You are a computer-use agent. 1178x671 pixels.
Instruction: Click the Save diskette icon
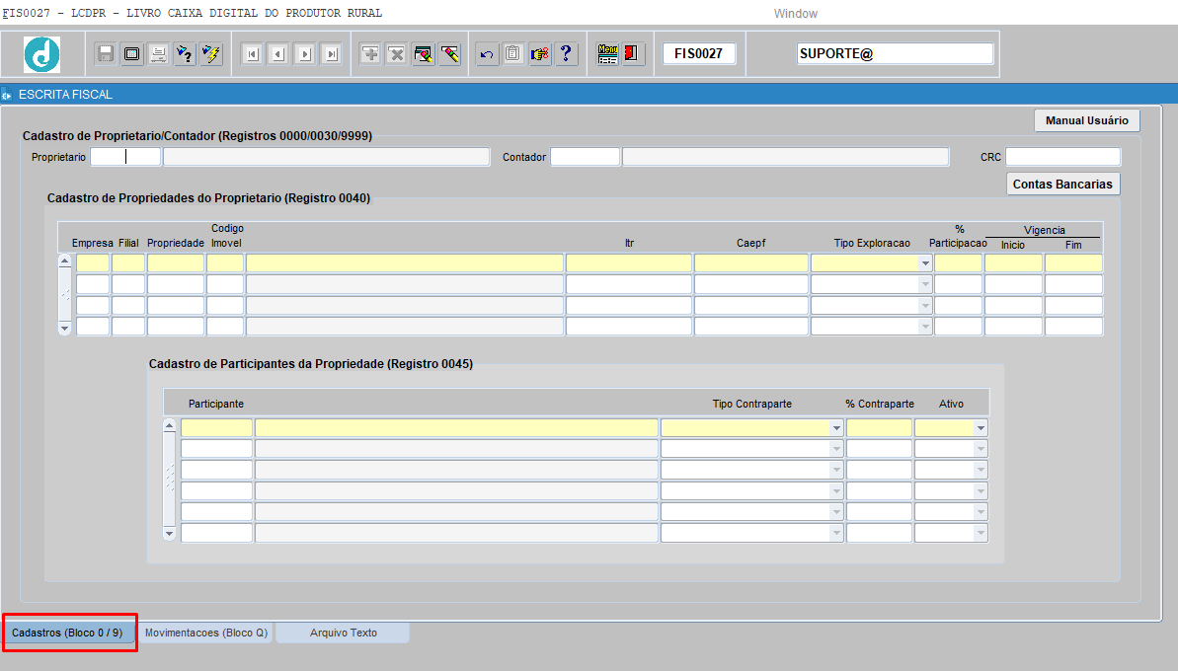tap(106, 54)
